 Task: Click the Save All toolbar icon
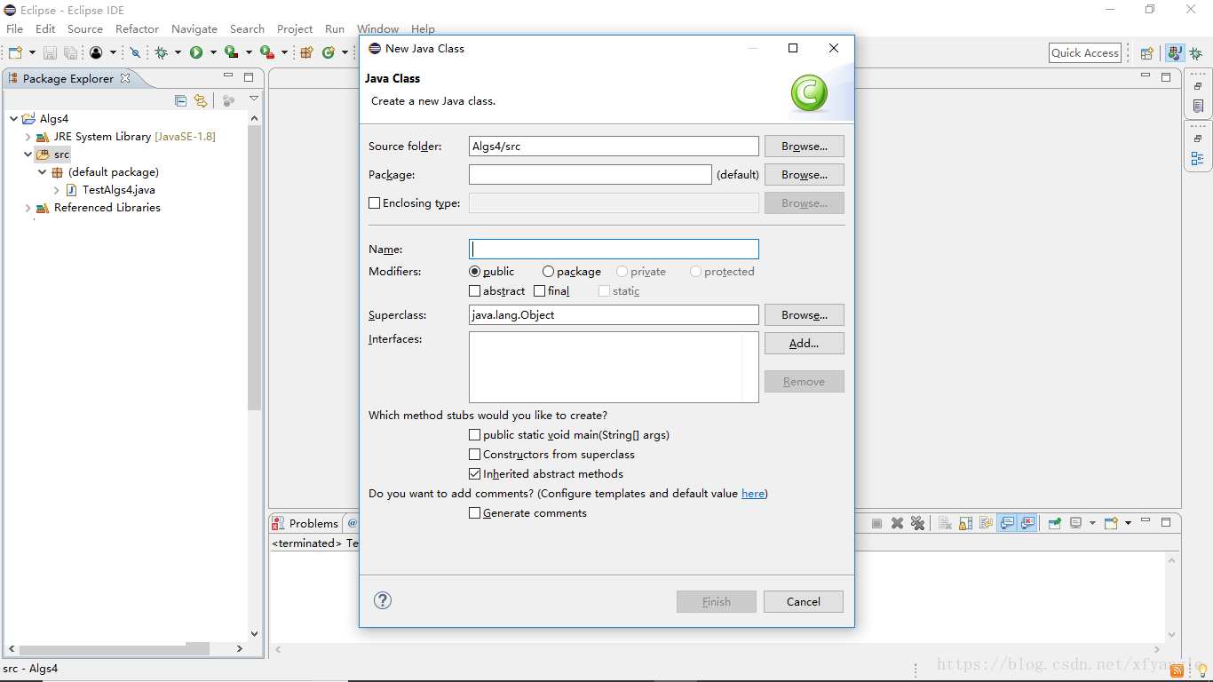coord(70,52)
